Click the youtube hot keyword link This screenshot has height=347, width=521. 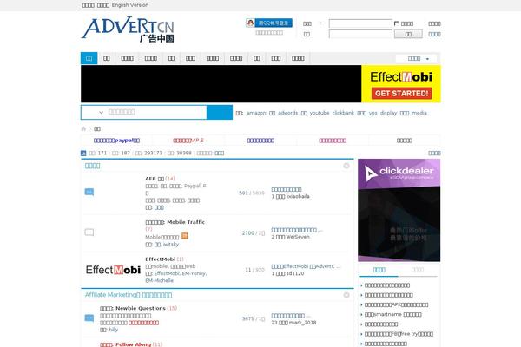(320, 113)
